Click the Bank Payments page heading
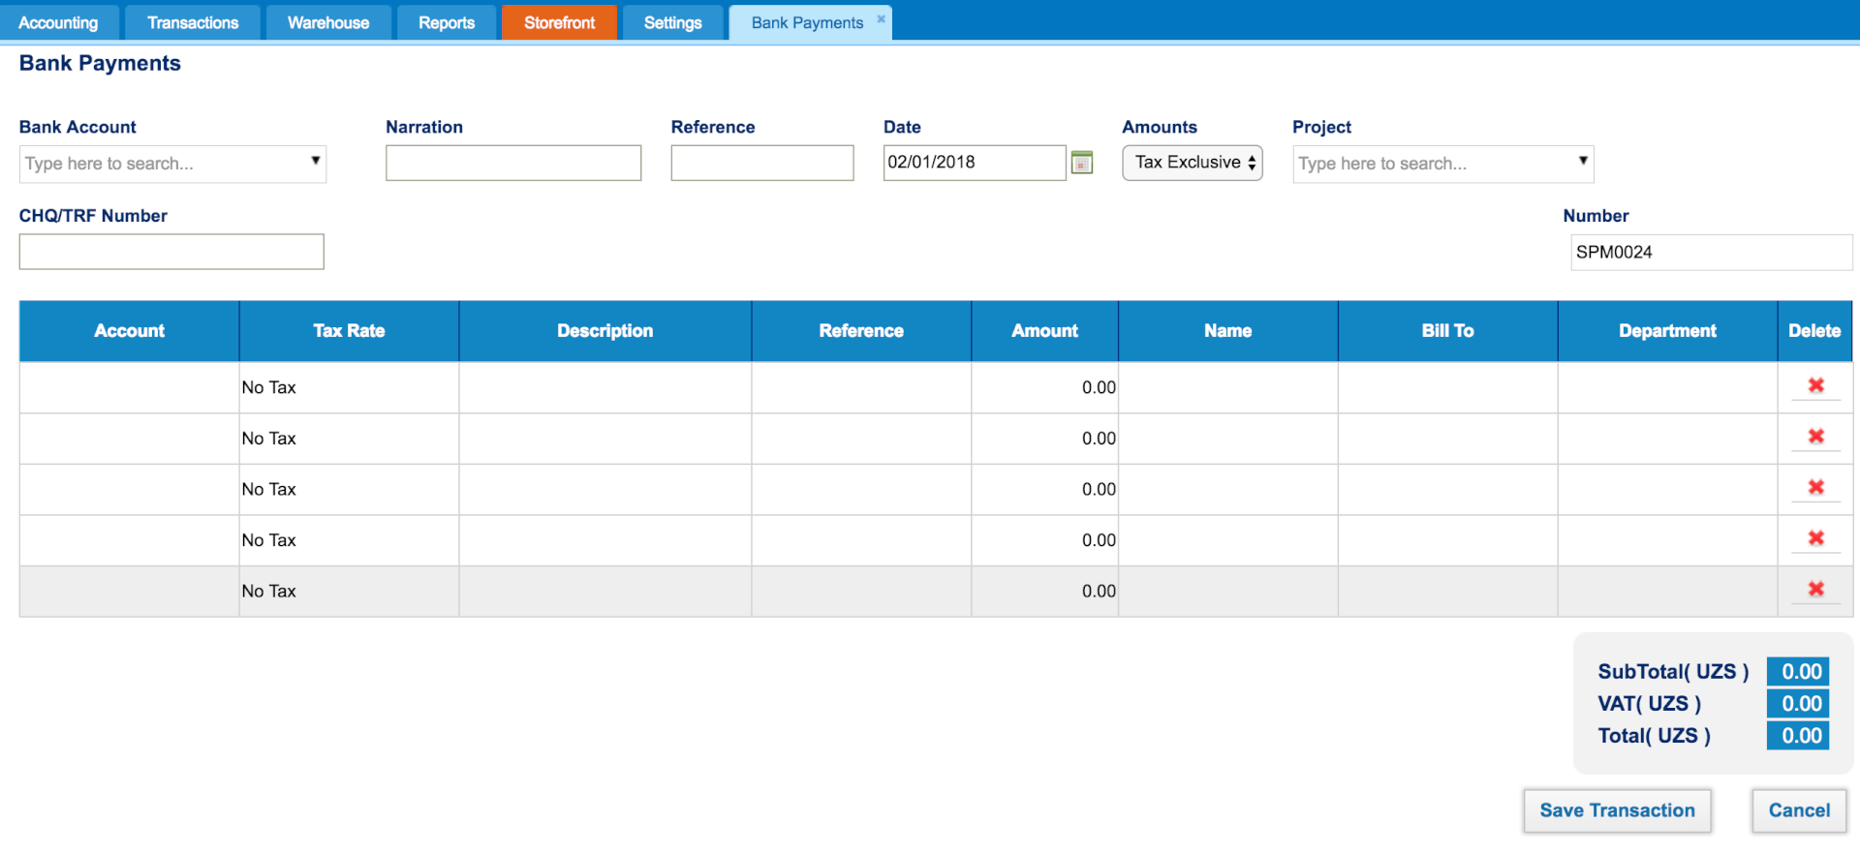The height and width of the screenshot is (854, 1860). pyautogui.click(x=100, y=63)
